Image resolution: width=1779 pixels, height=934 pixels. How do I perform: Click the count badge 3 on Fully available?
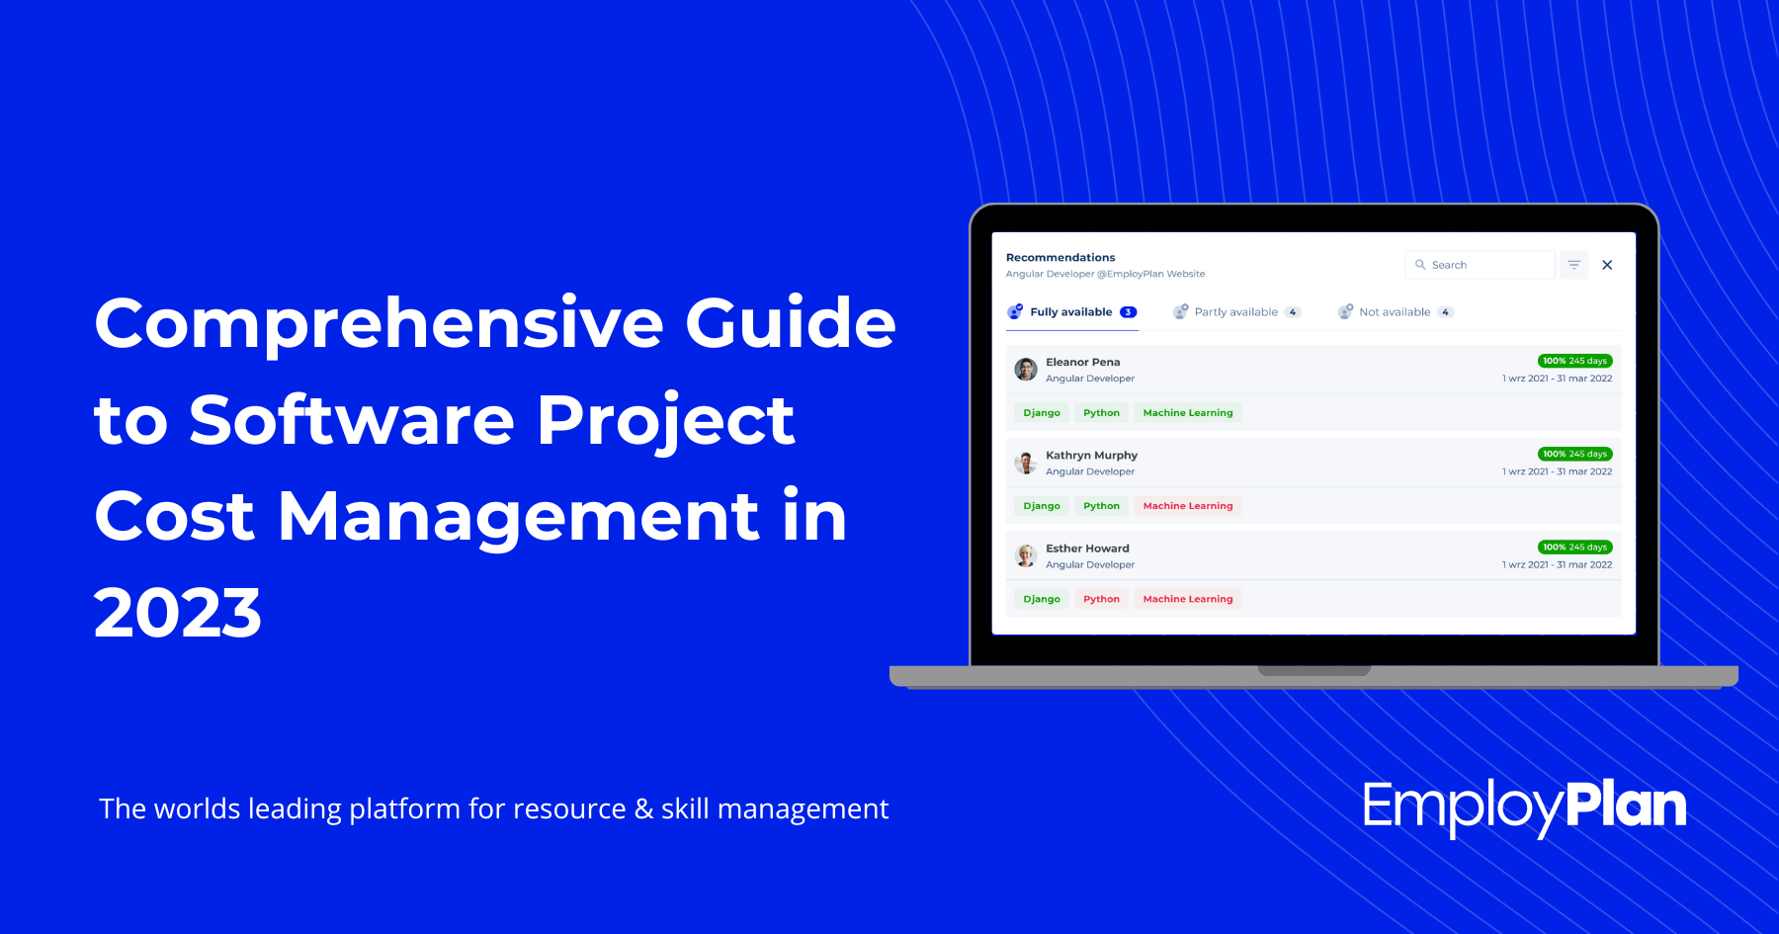(x=1128, y=312)
